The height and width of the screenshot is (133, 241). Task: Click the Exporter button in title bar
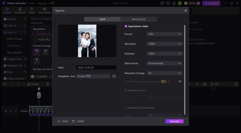(211, 3)
